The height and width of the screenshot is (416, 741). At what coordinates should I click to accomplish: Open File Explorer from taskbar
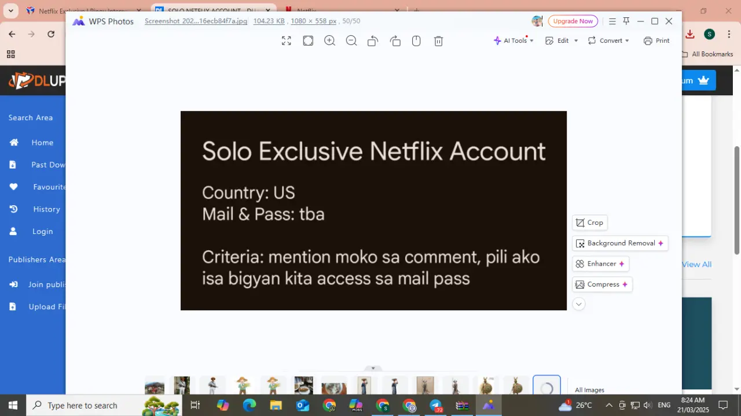coord(276,405)
